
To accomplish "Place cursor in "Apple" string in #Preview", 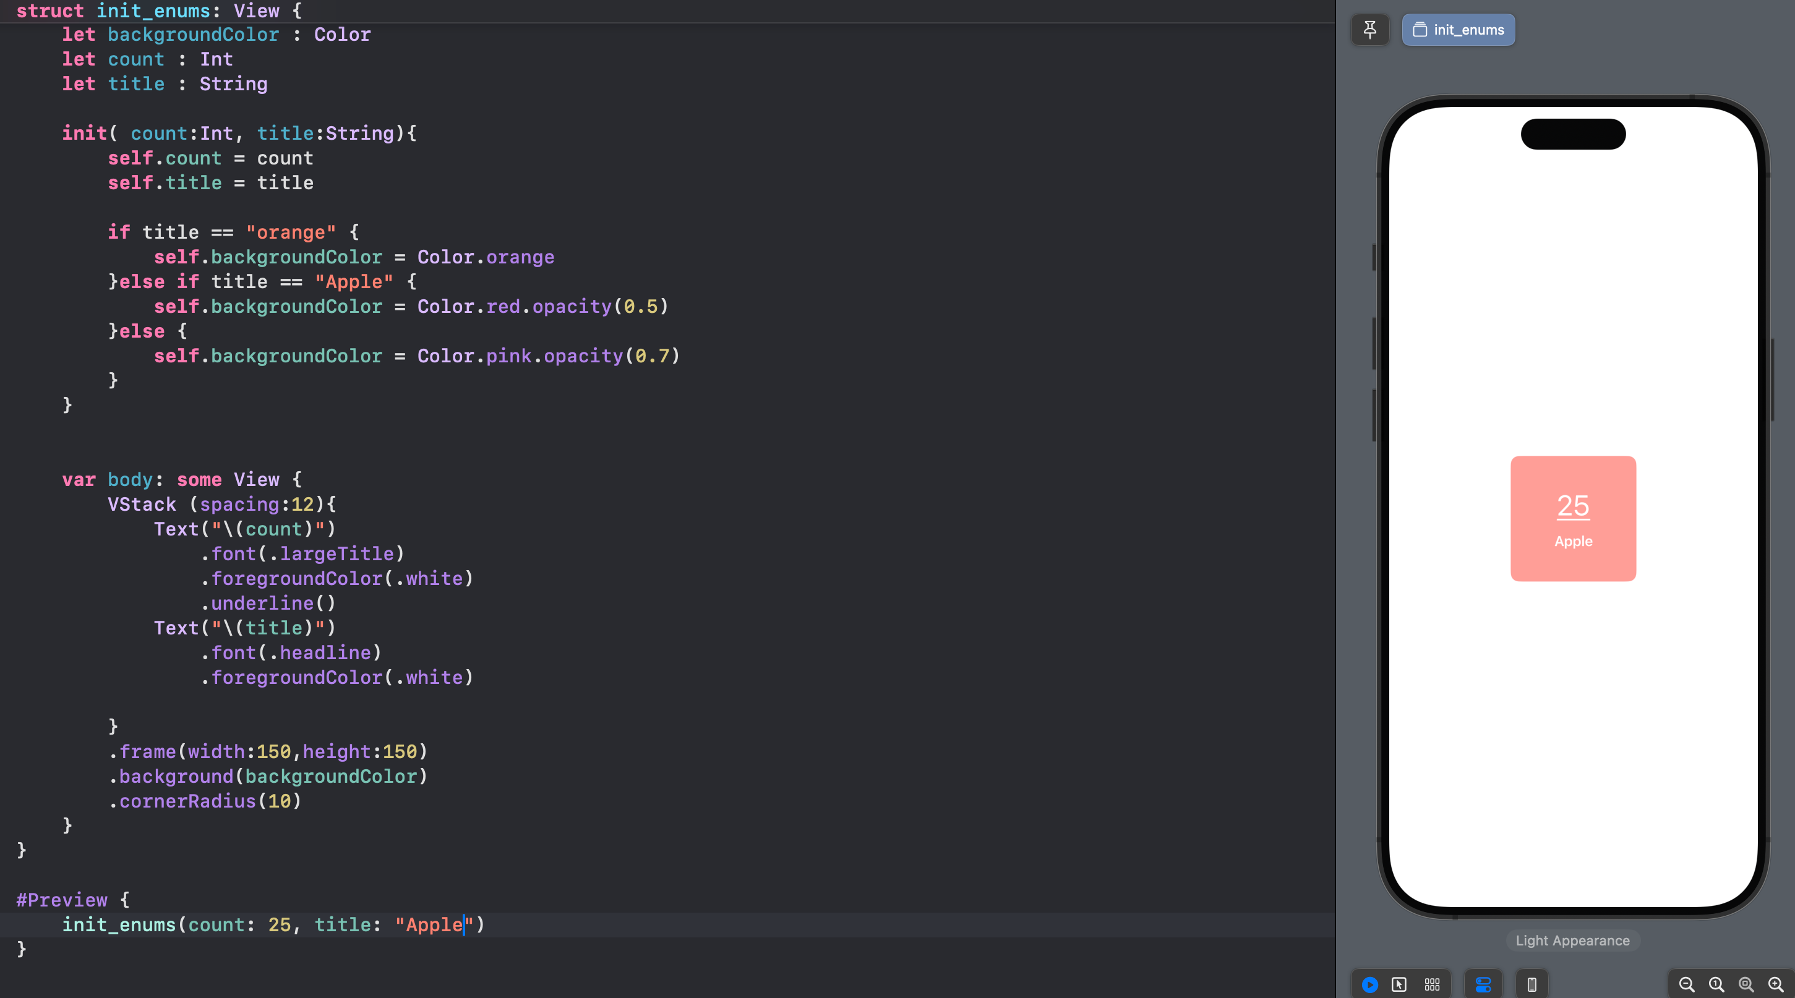I will pos(434,925).
